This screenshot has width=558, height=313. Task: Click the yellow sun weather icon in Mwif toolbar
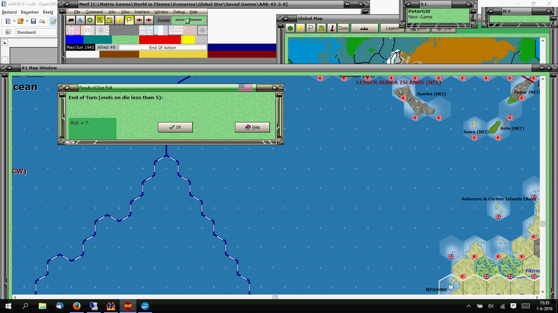pos(119,20)
